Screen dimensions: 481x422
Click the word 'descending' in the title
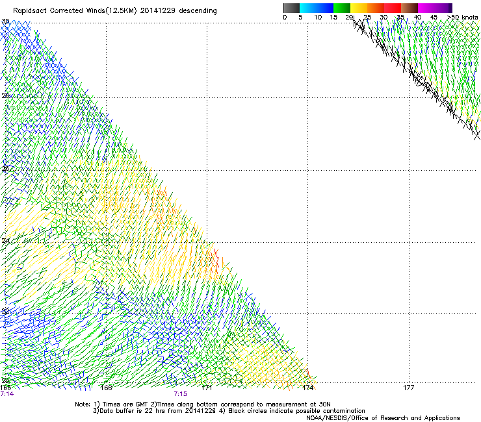coord(198,11)
